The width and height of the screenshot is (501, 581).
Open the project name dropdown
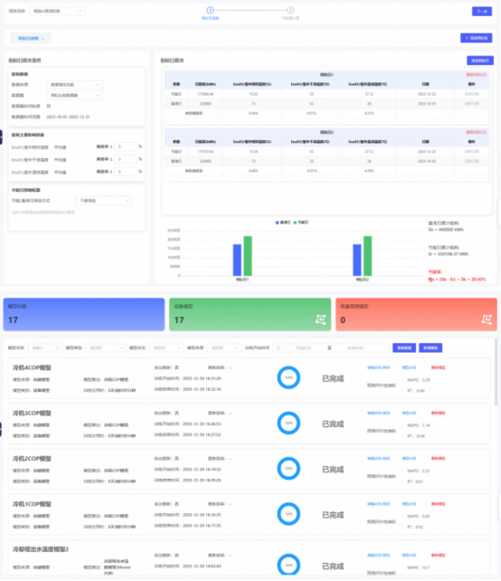point(57,11)
